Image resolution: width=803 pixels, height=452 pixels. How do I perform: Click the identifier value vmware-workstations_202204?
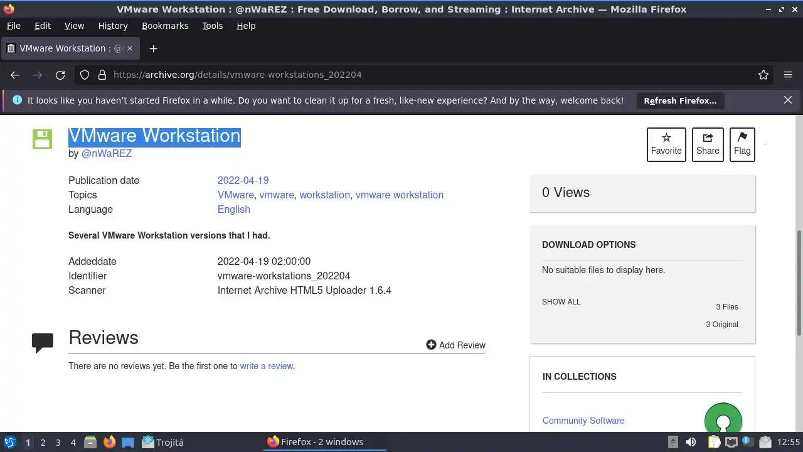tap(284, 276)
